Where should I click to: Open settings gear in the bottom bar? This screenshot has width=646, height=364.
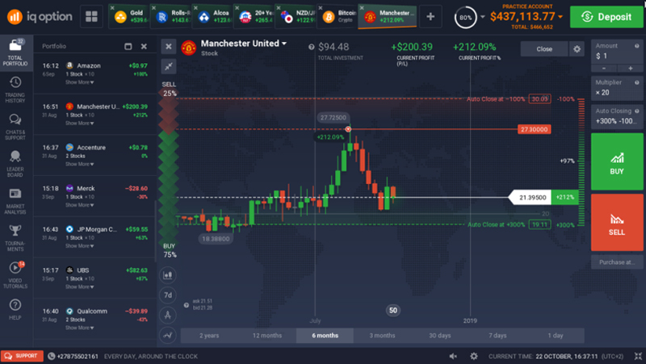click(x=474, y=356)
